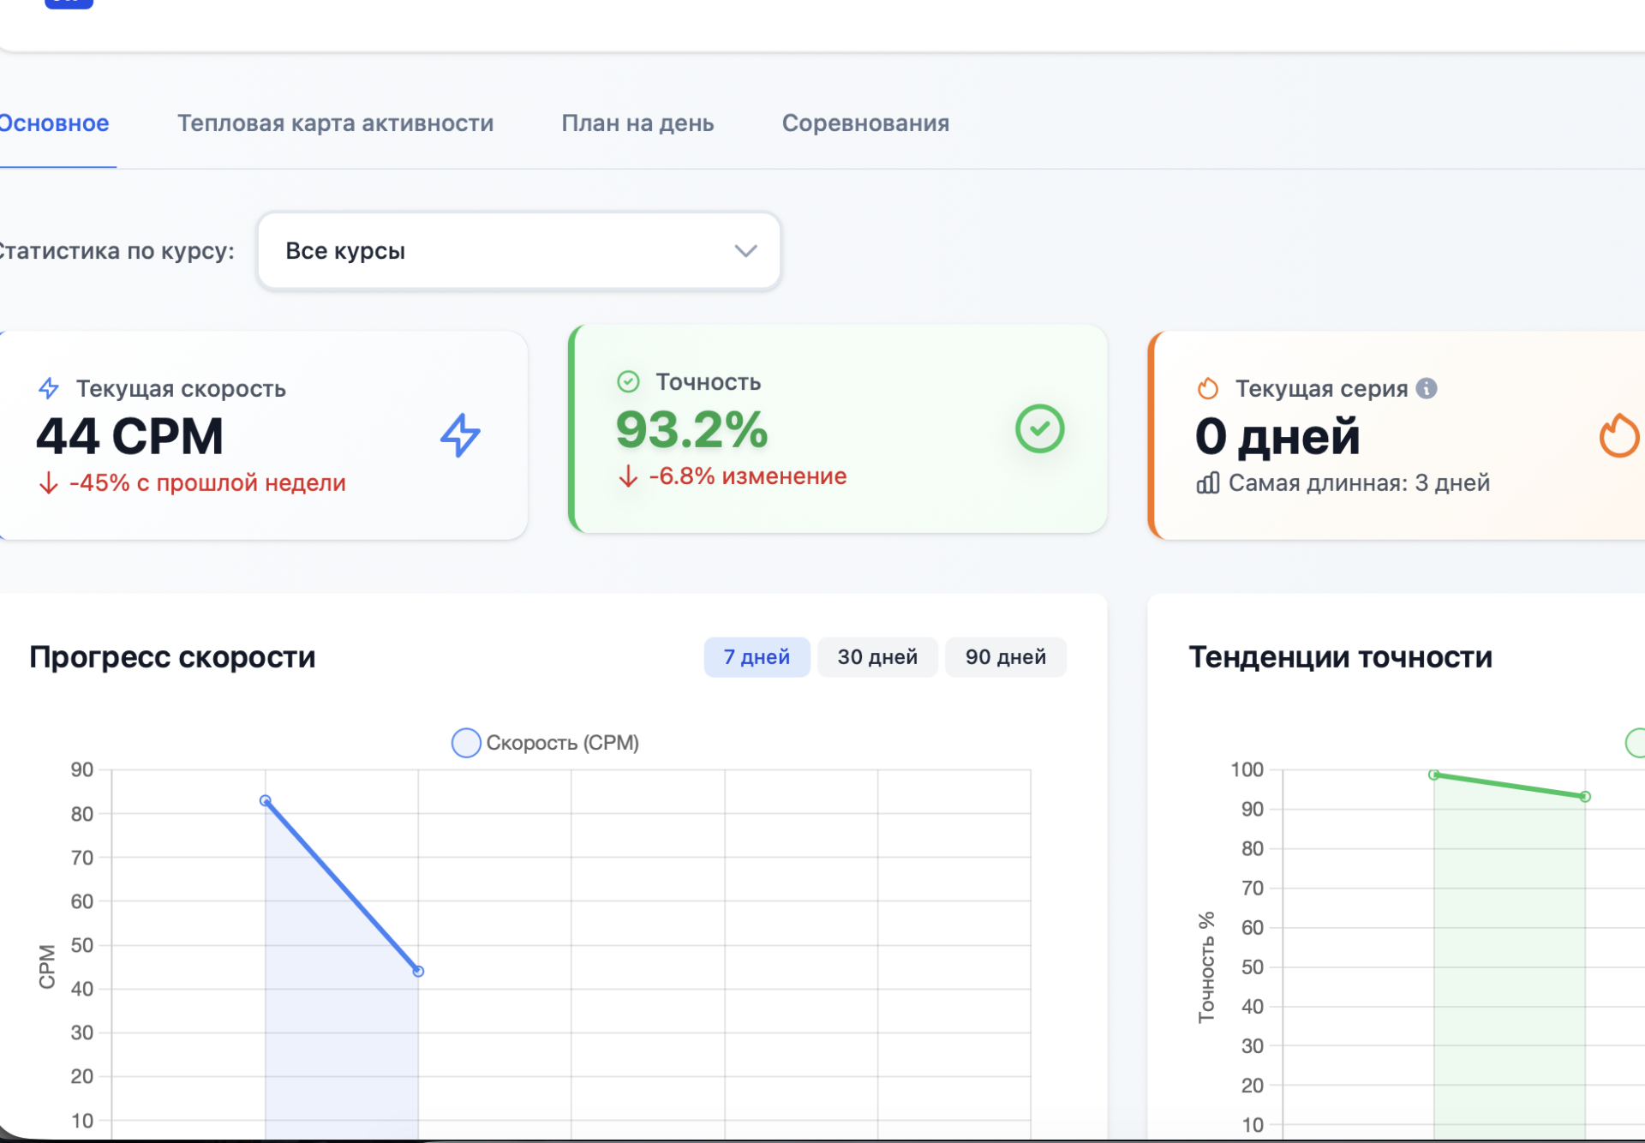Click small lightning icon beside Текущая скорость
This screenshot has width=1645, height=1143.
point(49,388)
